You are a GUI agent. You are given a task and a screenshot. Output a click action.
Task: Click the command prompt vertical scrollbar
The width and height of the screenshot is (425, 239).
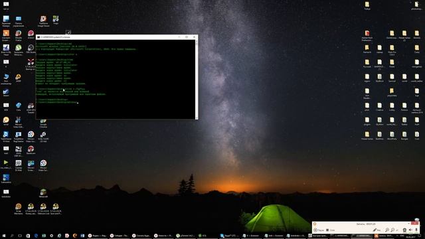[197, 79]
